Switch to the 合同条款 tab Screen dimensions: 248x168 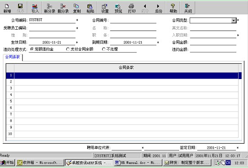tap(13, 57)
